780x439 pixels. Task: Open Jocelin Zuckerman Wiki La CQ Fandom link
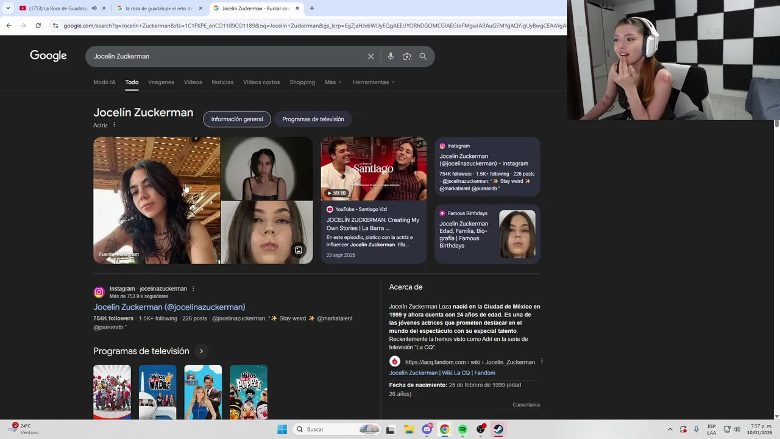442,373
